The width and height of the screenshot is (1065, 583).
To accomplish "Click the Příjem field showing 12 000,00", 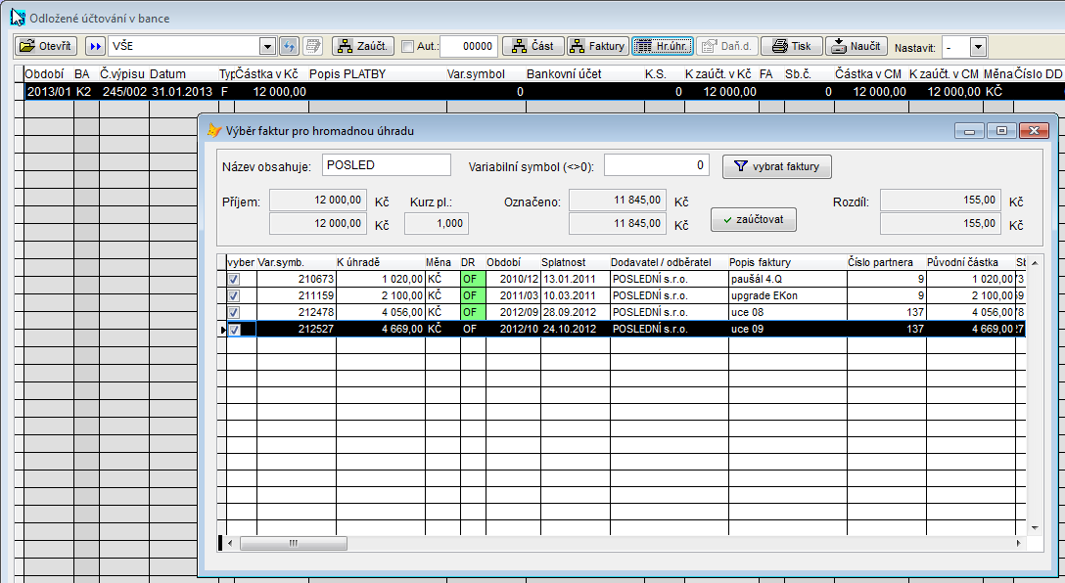I will (318, 201).
